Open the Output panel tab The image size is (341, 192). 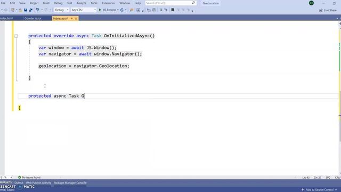pos(19,183)
